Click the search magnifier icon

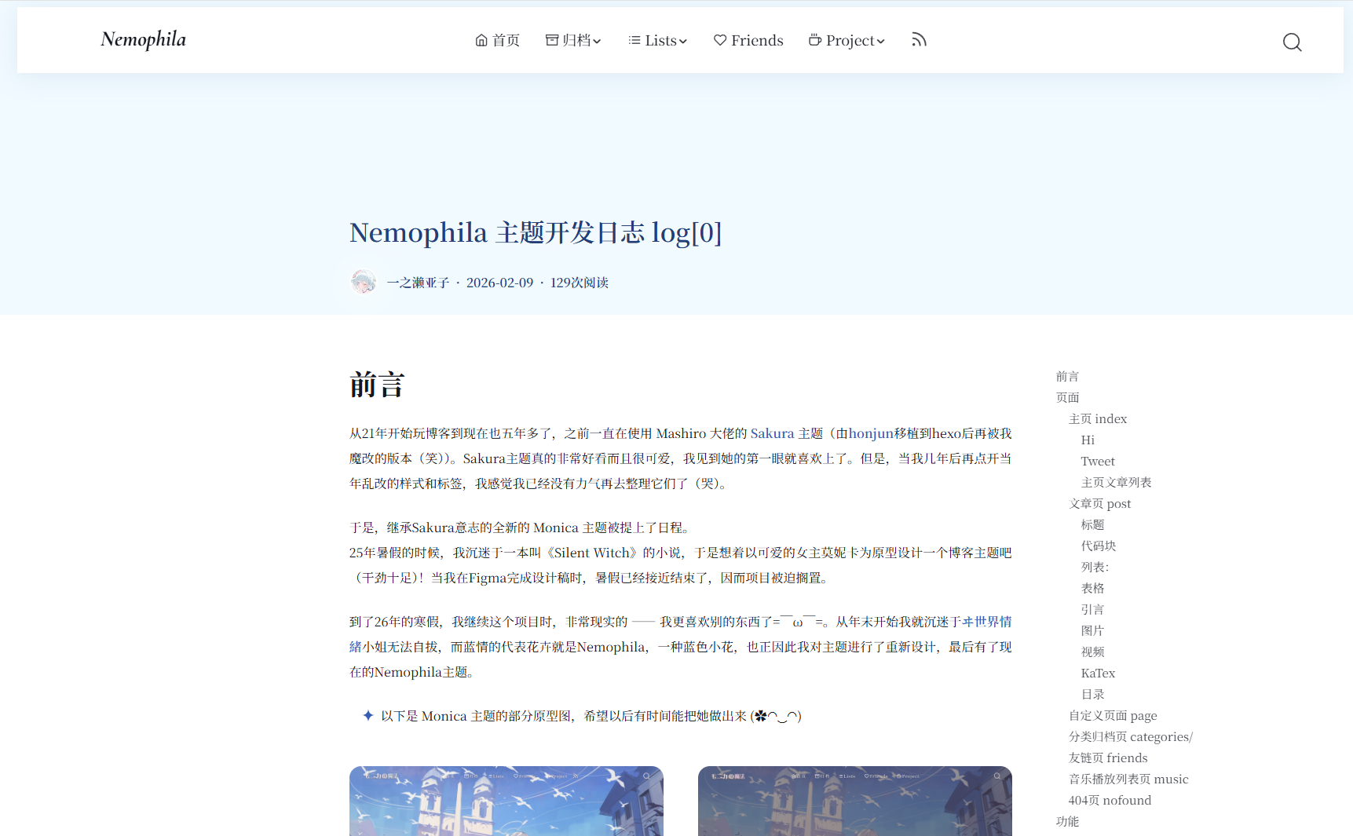(x=1292, y=42)
